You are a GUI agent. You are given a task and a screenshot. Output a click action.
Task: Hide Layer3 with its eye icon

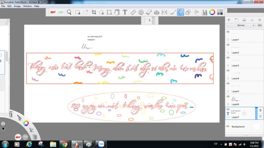tap(228, 58)
